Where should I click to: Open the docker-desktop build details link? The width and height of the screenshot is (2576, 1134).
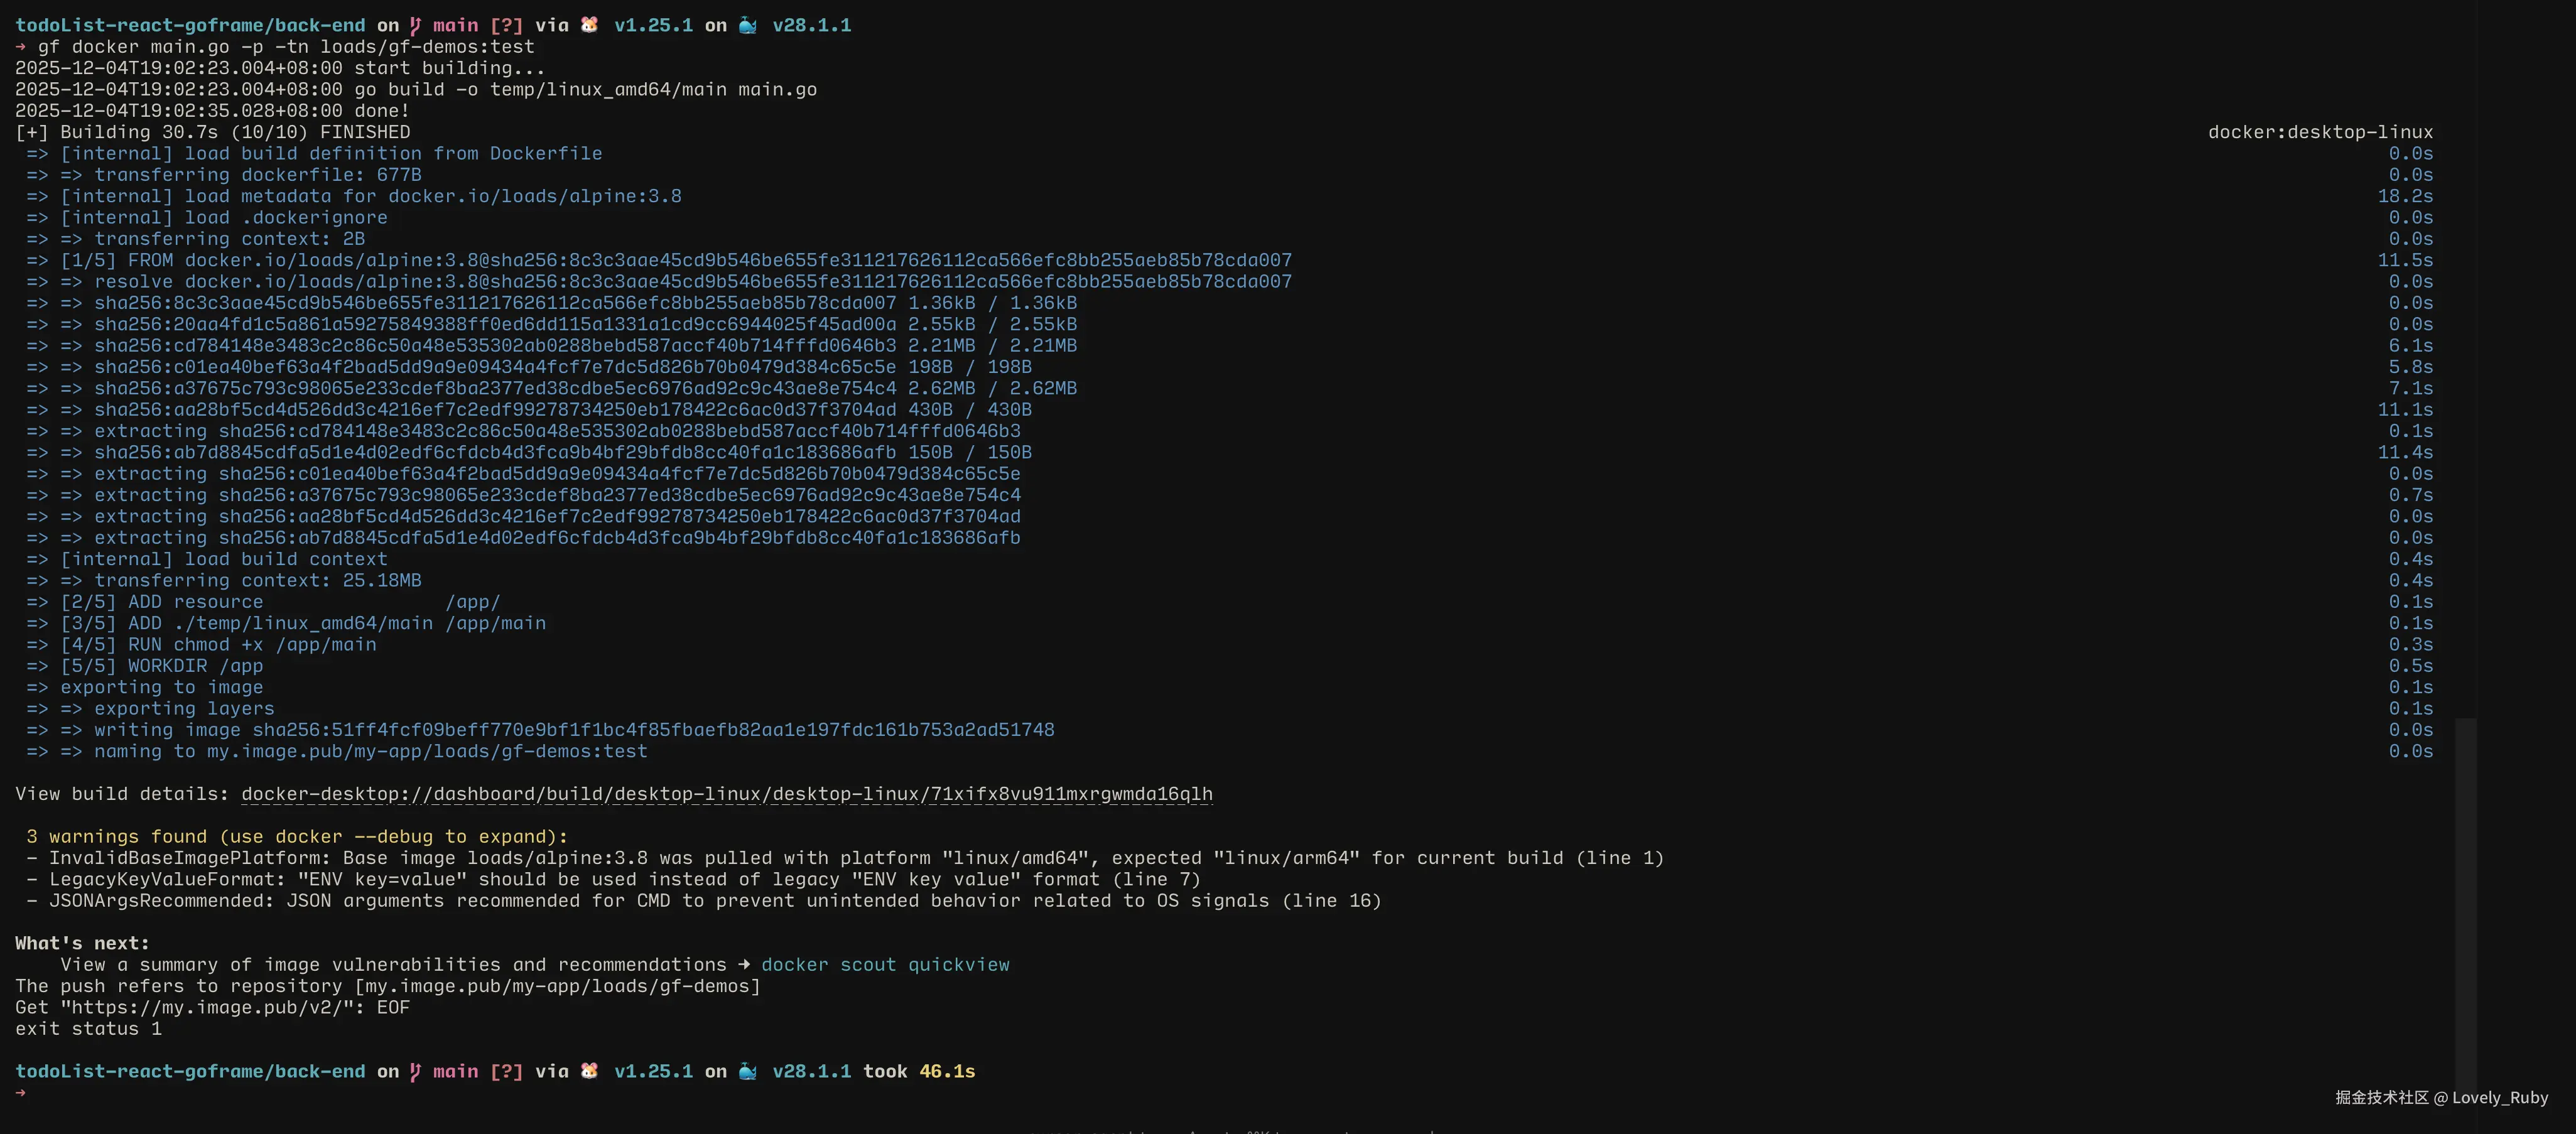[x=726, y=794]
